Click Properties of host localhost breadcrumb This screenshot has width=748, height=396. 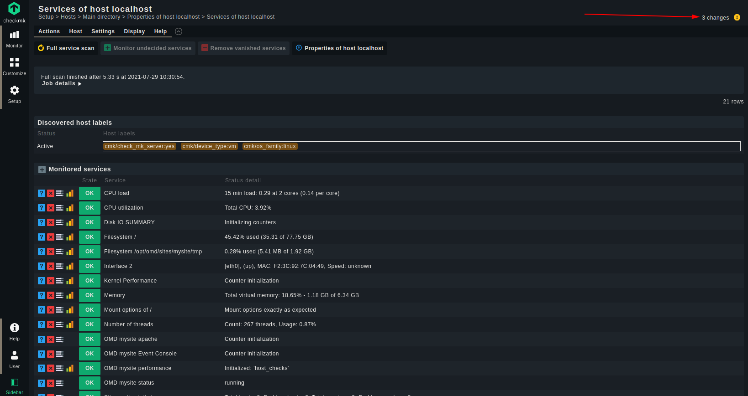pos(163,17)
